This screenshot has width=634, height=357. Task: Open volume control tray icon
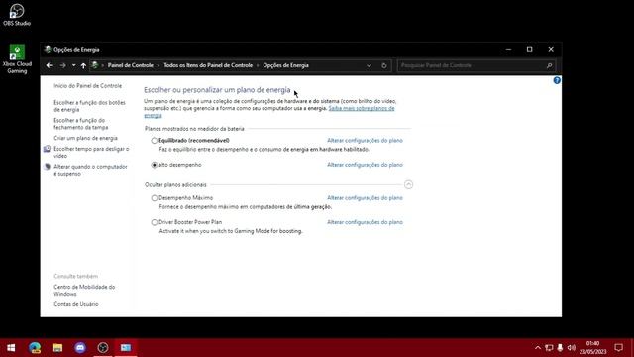point(572,348)
